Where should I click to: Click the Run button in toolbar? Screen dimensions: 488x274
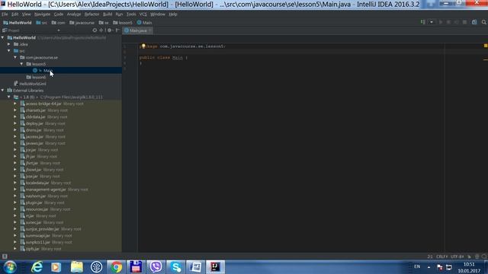(441, 22)
